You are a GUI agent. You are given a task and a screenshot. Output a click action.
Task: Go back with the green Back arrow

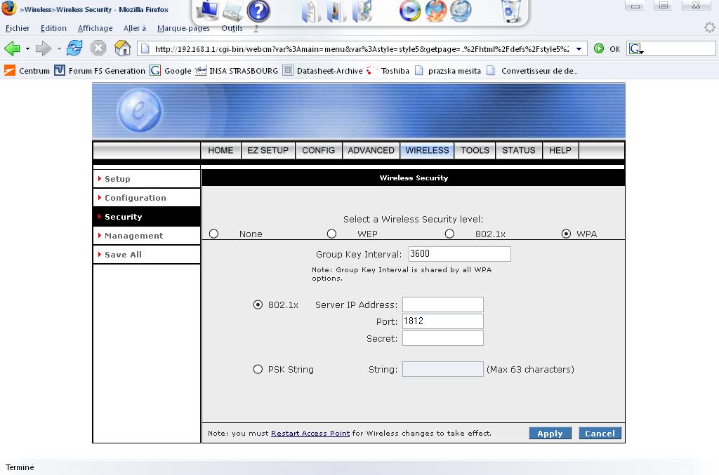(12, 48)
